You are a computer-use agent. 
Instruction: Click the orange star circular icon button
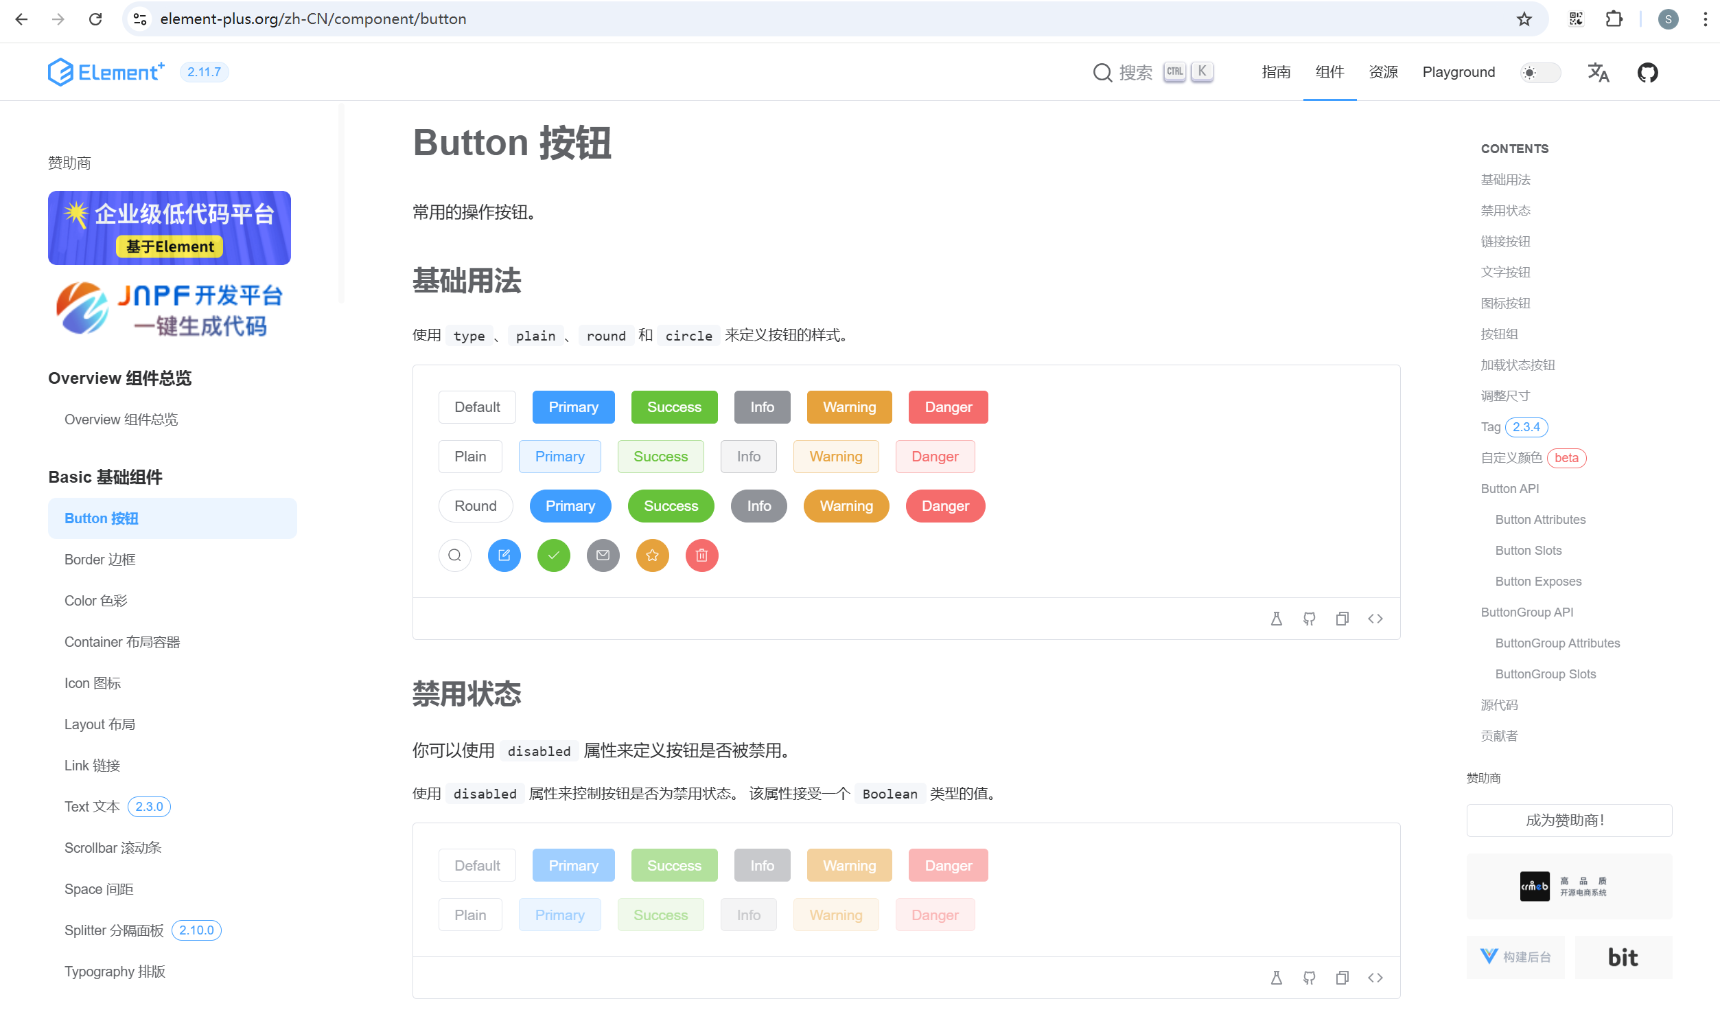coord(653,555)
